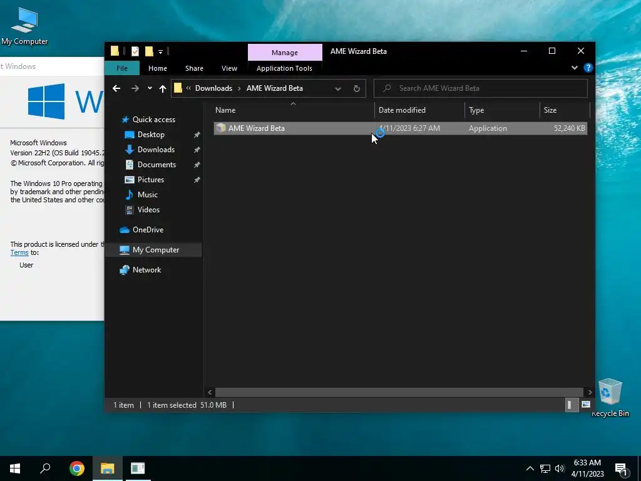The image size is (641, 481).
Task: Click the New folder quick access icon
Action: pyautogui.click(x=149, y=51)
